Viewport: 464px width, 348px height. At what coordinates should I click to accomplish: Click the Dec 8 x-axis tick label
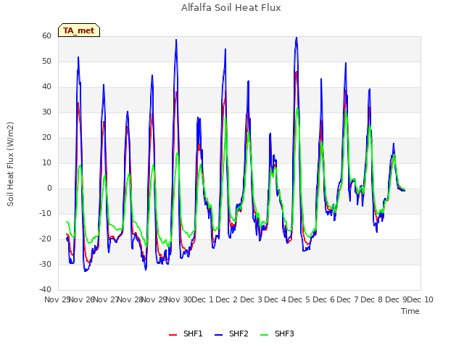tap(372, 299)
